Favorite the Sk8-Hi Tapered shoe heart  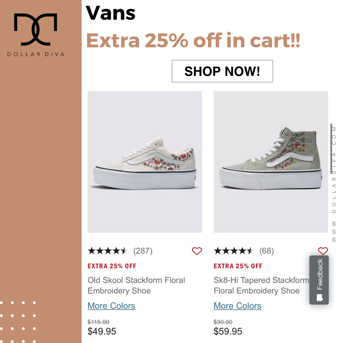(x=323, y=251)
